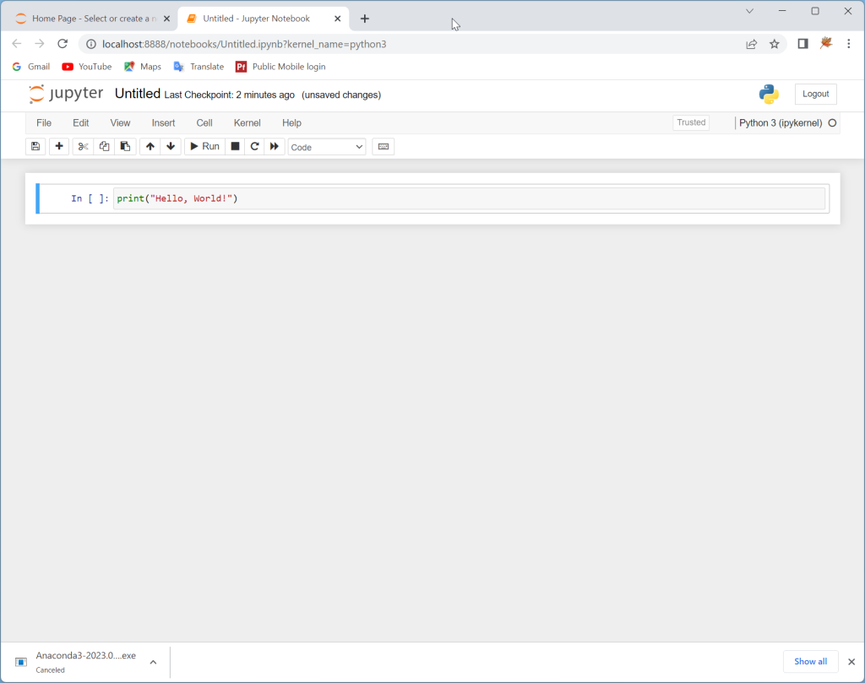Open the Insert menu
The image size is (865, 683).
click(x=163, y=123)
